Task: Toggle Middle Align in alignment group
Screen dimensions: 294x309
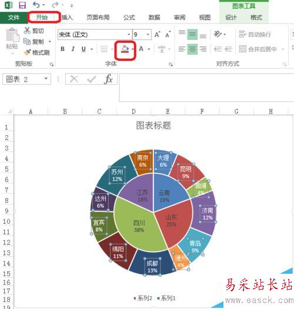Action: 192,34
